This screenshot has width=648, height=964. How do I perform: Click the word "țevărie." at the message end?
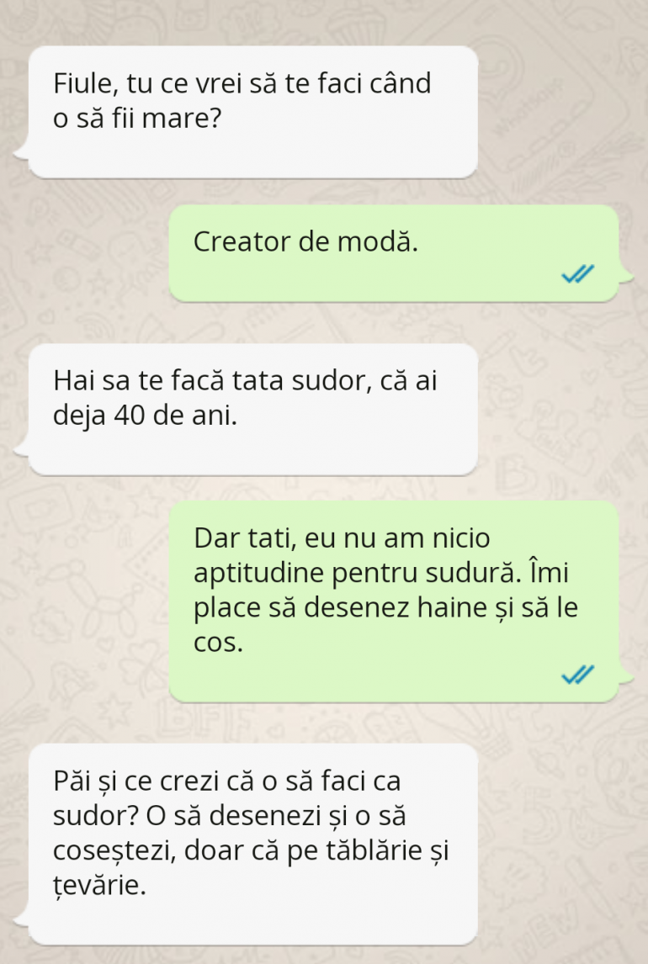click(99, 886)
